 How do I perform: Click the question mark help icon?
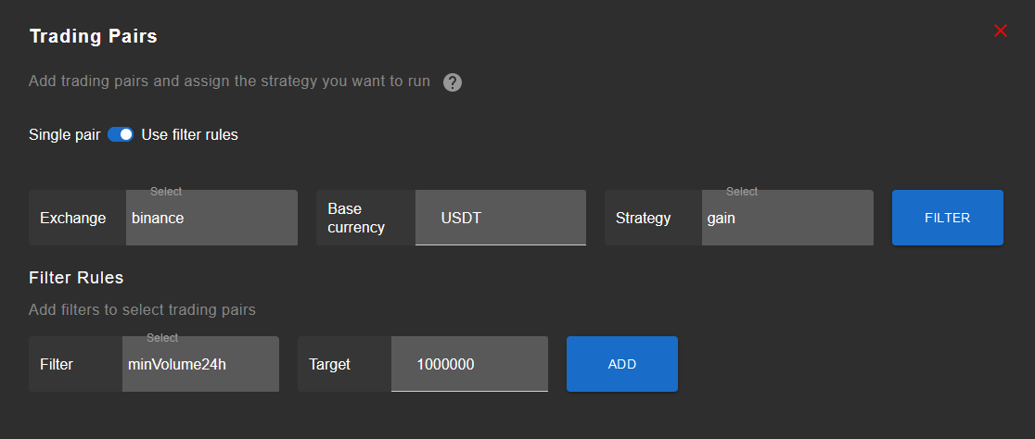pos(453,82)
